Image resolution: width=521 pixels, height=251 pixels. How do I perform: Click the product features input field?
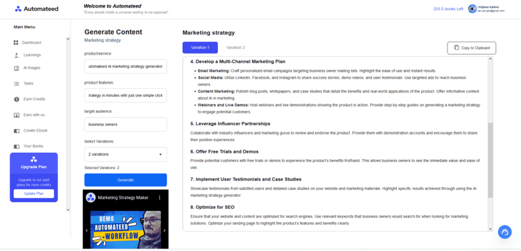point(126,95)
